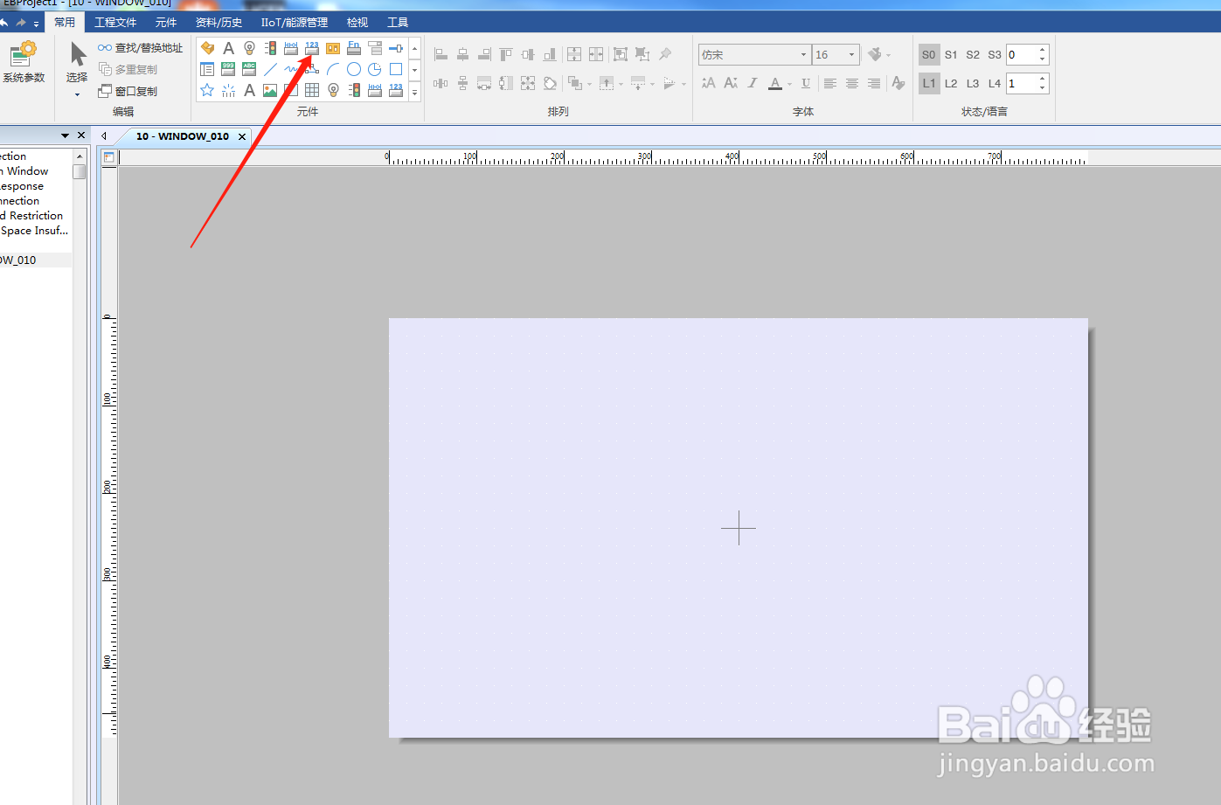The image size is (1221, 805).
Task: Insert a circle shape object
Action: [354, 69]
